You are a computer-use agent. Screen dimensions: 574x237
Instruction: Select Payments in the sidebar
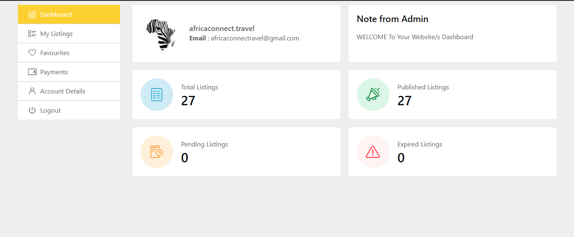[54, 72]
